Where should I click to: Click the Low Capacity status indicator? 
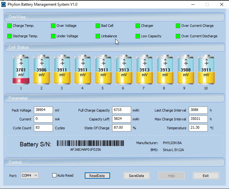coord(138,36)
